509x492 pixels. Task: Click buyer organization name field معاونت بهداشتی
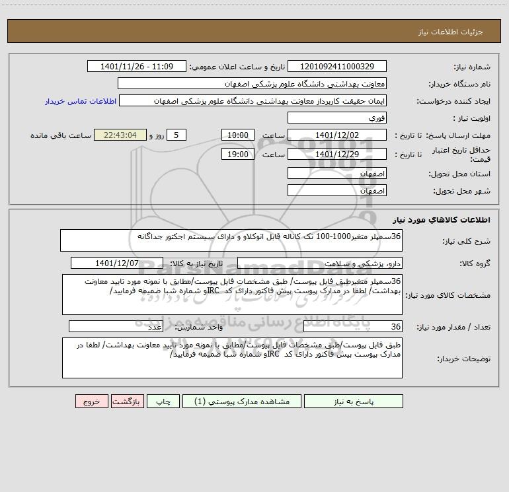(252, 83)
